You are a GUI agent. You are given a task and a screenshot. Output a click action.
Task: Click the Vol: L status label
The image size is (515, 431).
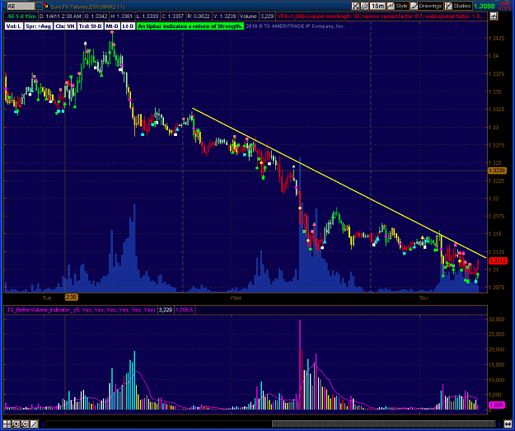click(14, 26)
